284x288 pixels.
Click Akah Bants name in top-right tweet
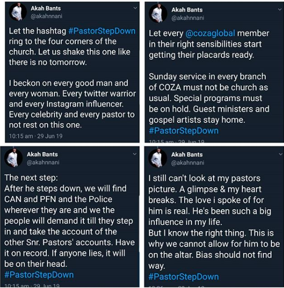187,10
